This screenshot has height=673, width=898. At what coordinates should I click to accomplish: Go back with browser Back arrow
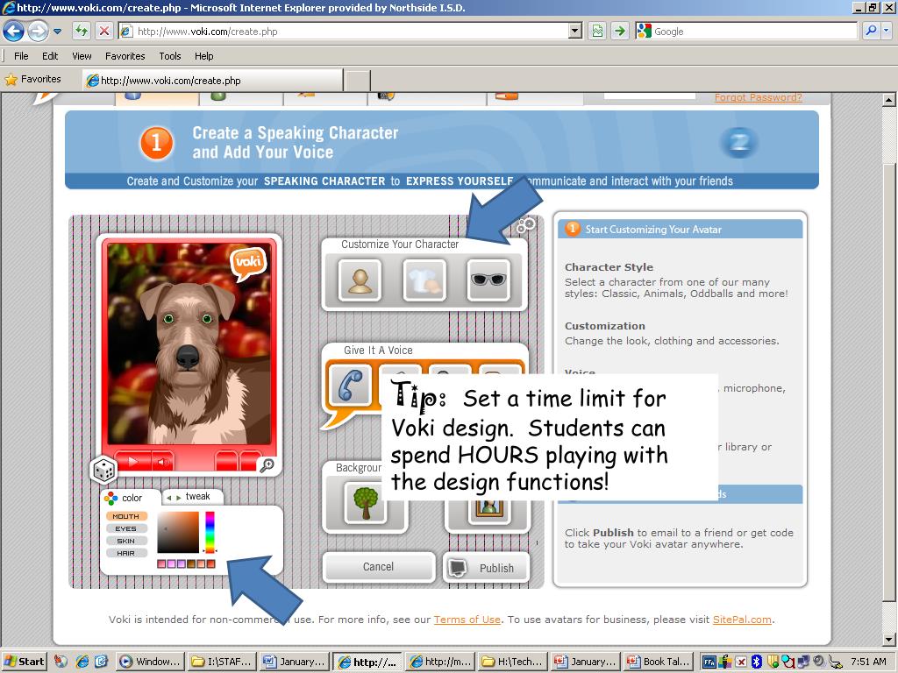pyautogui.click(x=14, y=31)
